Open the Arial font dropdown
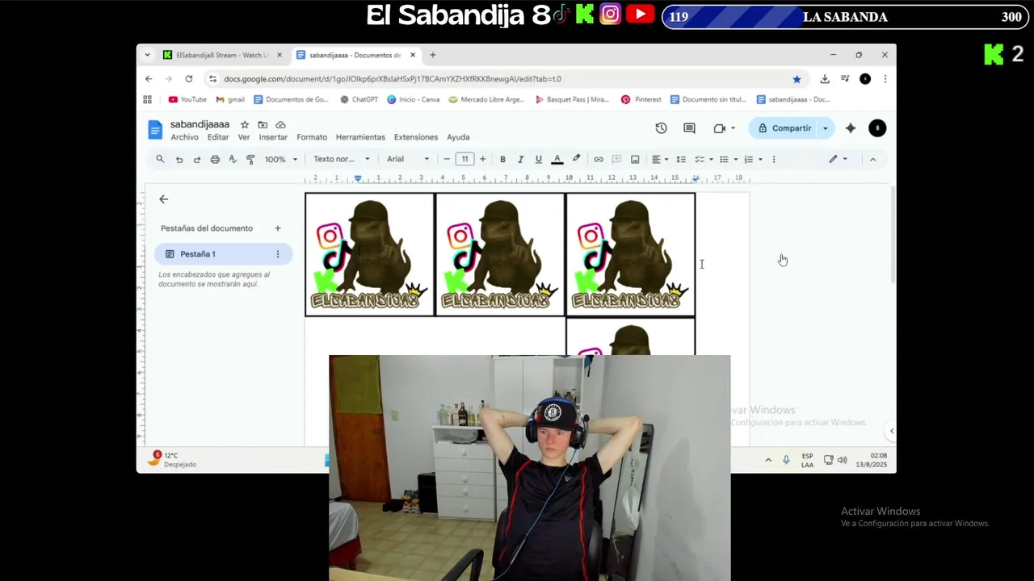This screenshot has width=1034, height=581. 408,159
